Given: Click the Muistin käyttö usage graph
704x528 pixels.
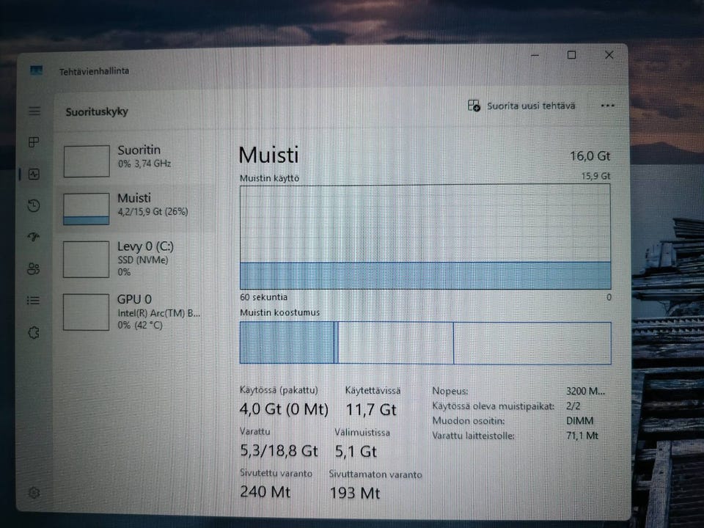Looking at the screenshot, I should click(425, 237).
